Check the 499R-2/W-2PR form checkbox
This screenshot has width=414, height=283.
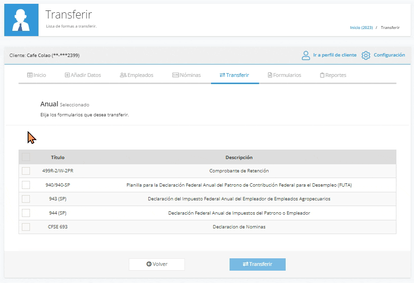coord(26,170)
